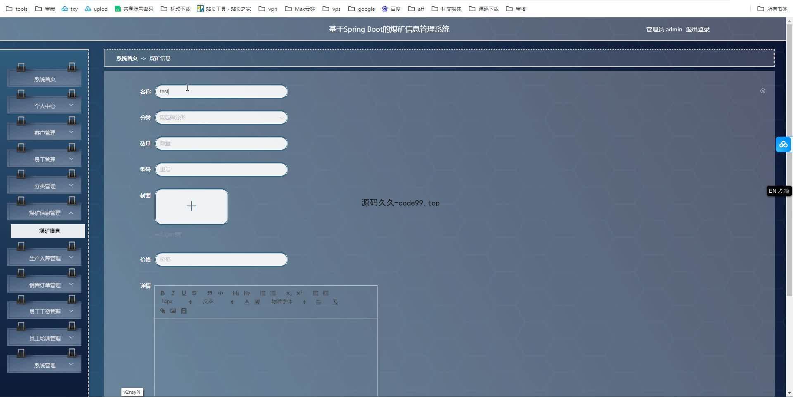The image size is (793, 397).
Task: Insert a code block in the editor
Action: [221, 293]
